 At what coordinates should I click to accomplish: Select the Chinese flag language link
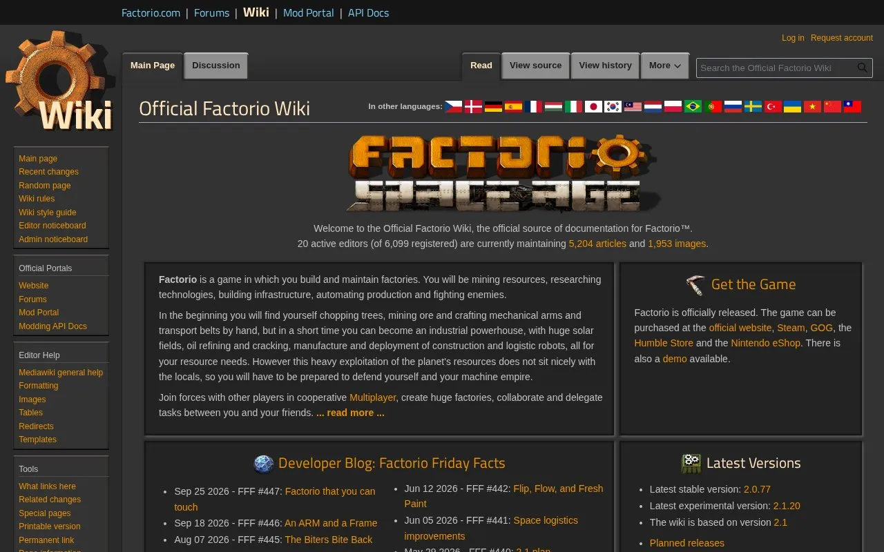834,106
